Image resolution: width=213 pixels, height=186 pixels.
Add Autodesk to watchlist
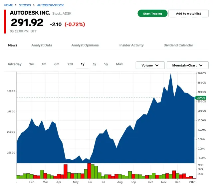(x=188, y=14)
